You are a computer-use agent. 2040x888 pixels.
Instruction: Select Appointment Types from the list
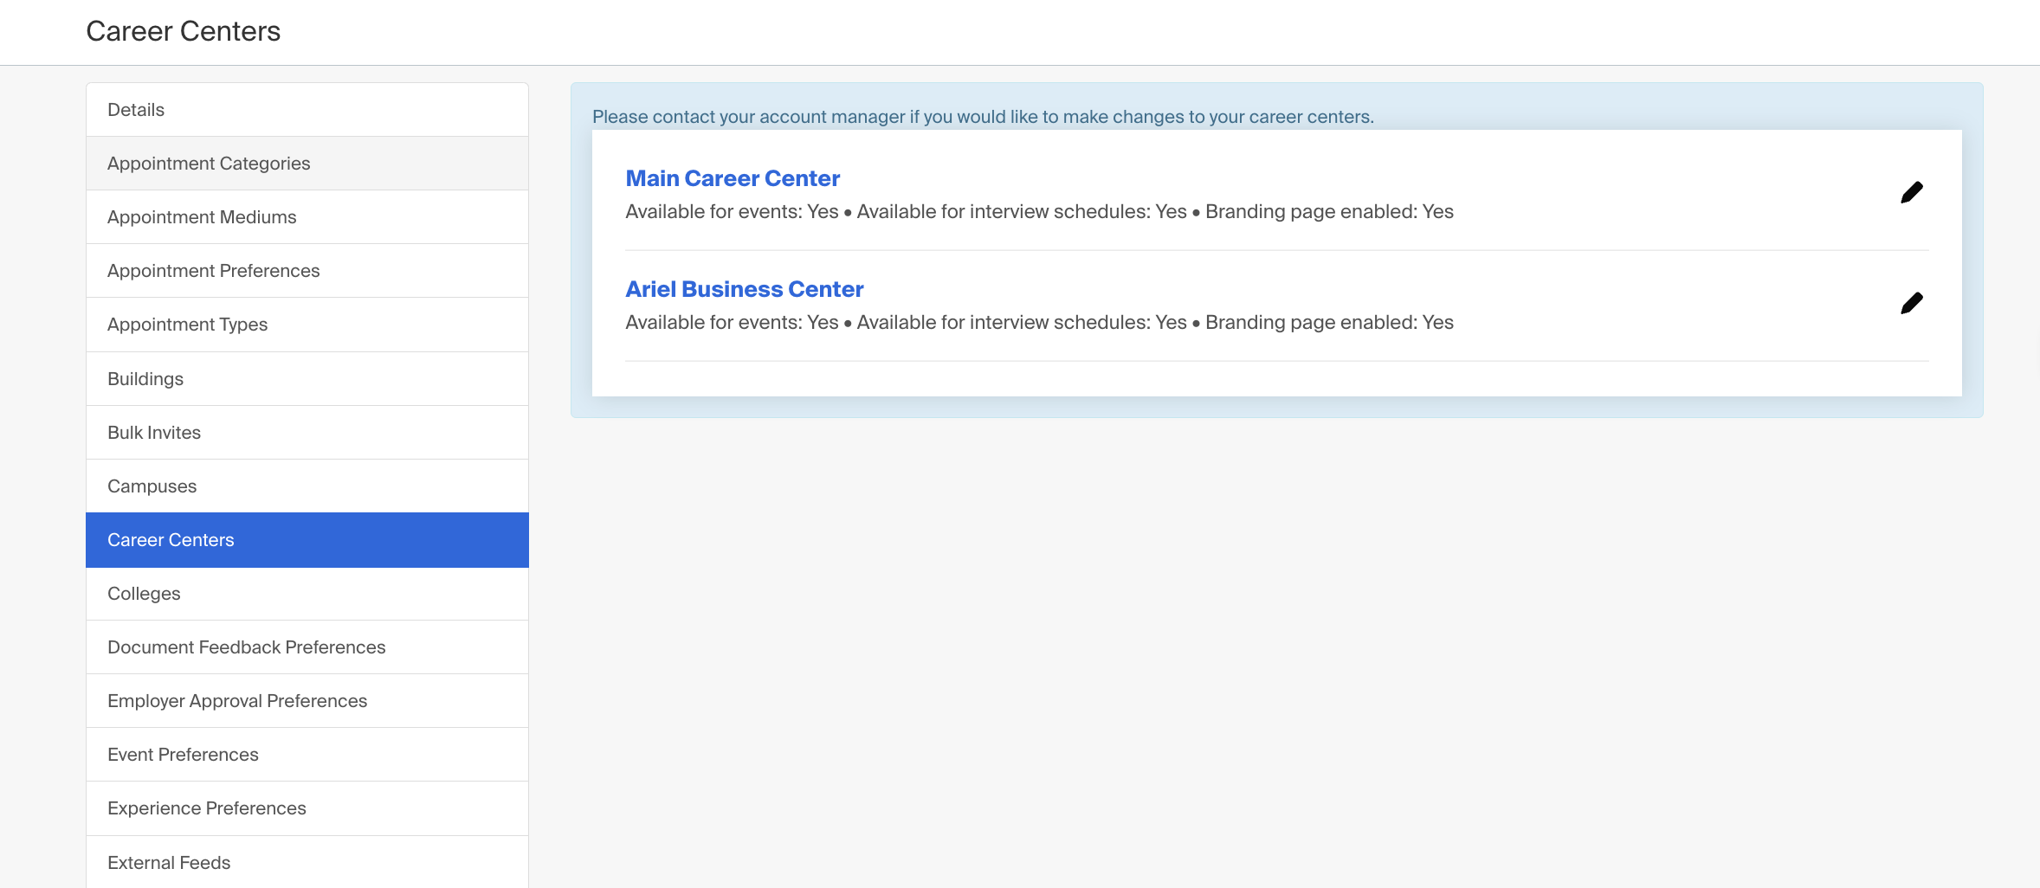click(187, 324)
